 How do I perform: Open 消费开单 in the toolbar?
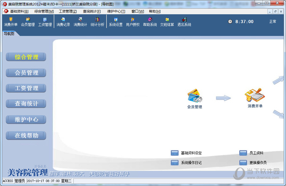(11, 22)
